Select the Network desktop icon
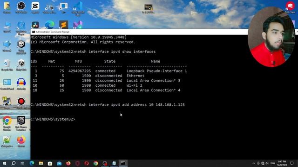Image resolution: width=298 pixels, height=167 pixels. pyautogui.click(x=7, y=46)
